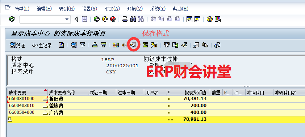This screenshot has height=137, width=305.
Task: Click the green checkmark Enter icon
Action: tap(12, 19)
